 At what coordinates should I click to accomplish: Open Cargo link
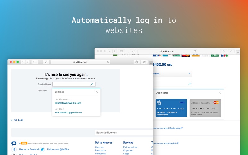(126, 153)
